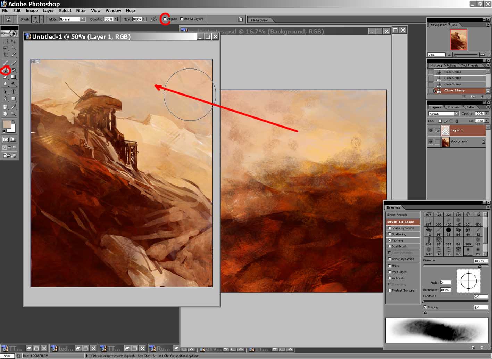The image size is (492, 359).
Task: Uncheck the Texture option
Action: coord(389,240)
